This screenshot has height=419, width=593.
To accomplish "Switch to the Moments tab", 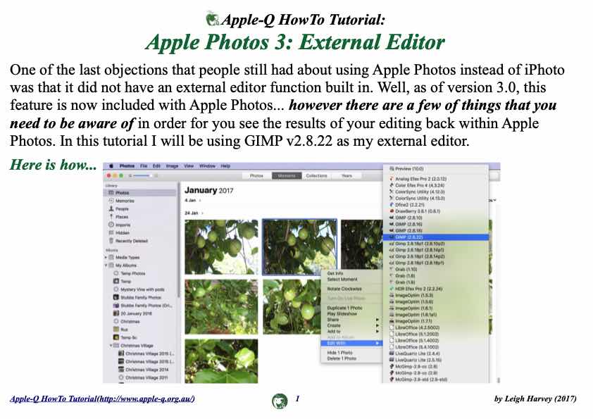I will click(x=287, y=176).
